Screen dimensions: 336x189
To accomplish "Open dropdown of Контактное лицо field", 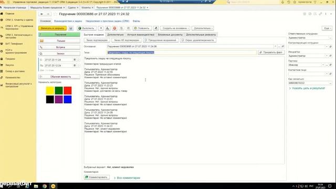I will [x=327, y=73].
